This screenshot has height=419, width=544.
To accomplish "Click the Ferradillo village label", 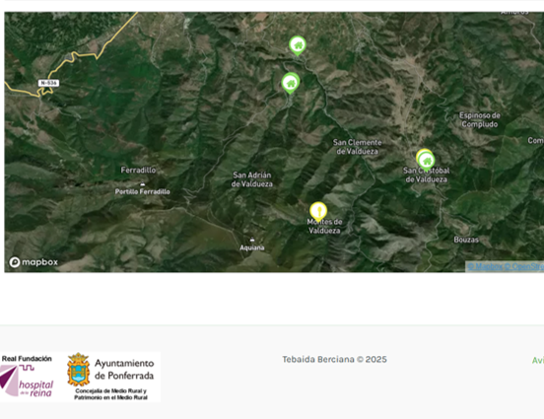I will tap(138, 171).
